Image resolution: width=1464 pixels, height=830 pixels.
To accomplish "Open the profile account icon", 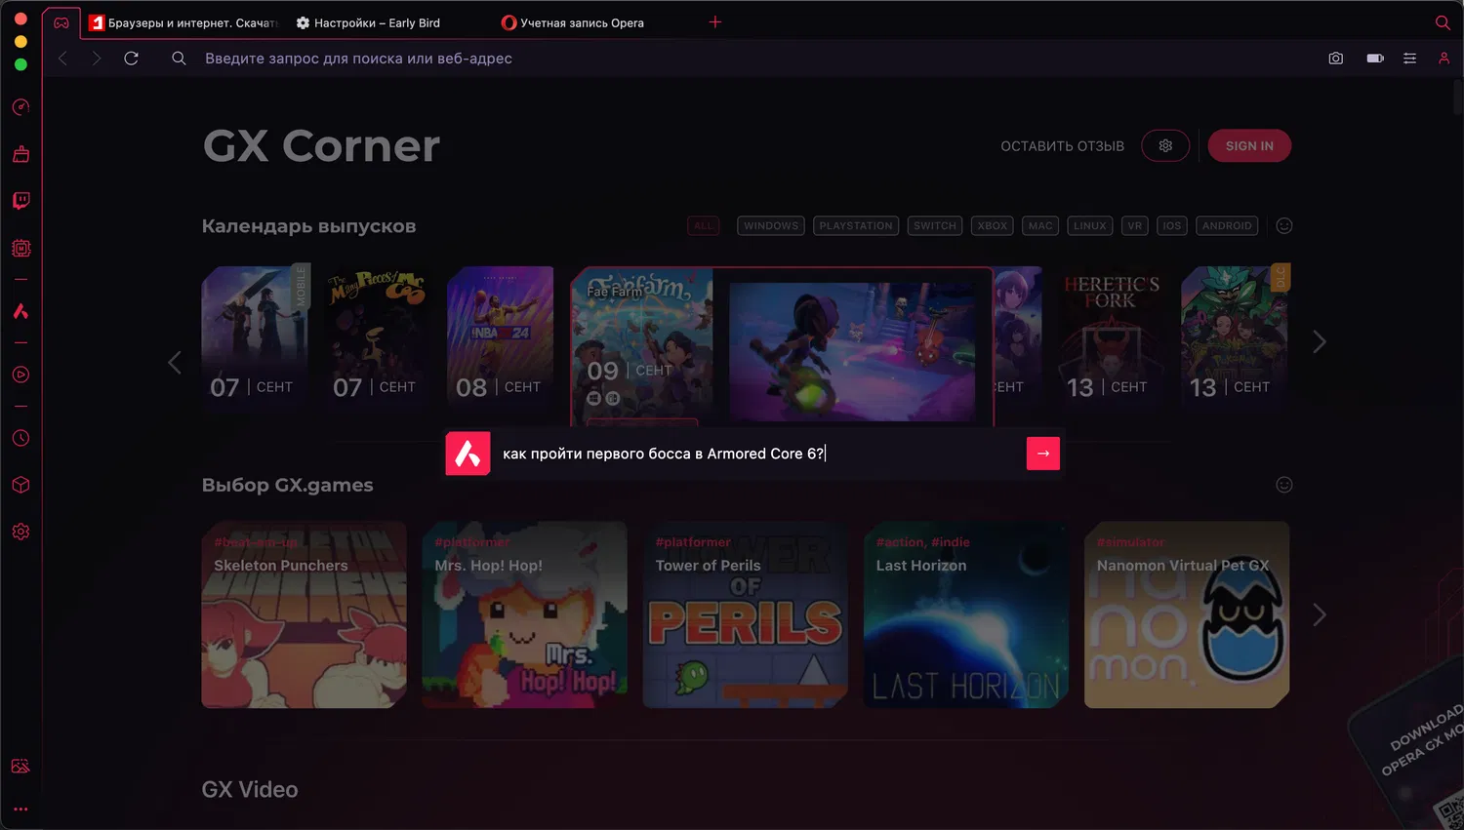I will click(x=1444, y=59).
